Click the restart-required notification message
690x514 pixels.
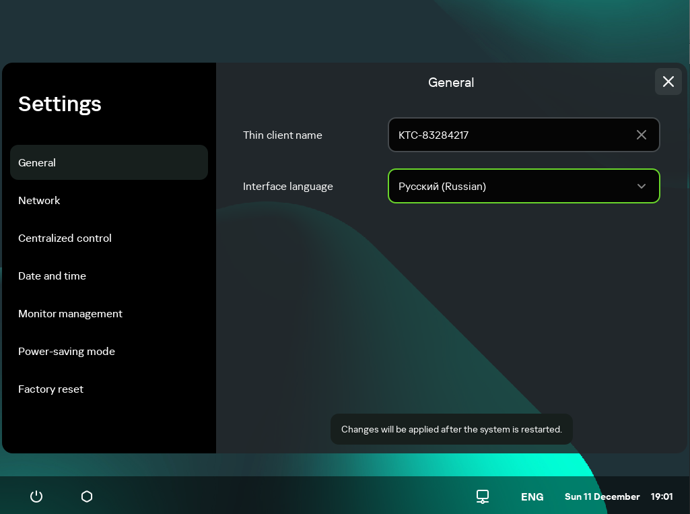451,429
